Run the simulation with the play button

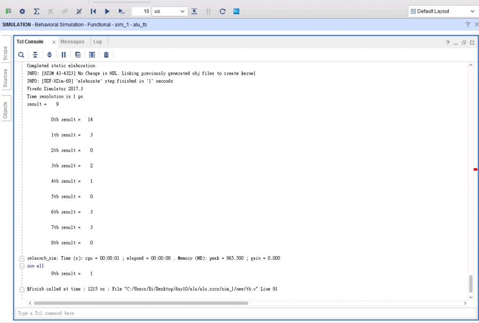click(x=107, y=11)
